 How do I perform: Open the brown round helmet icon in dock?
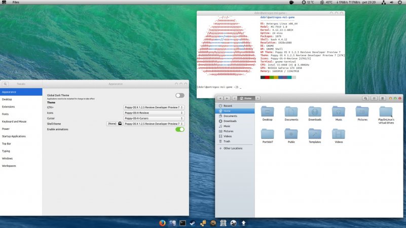coord(213,223)
